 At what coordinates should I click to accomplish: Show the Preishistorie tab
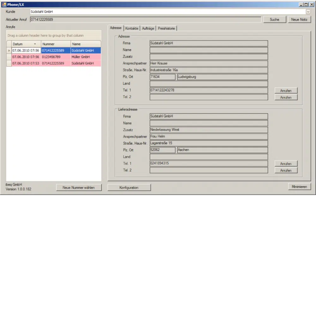[x=167, y=28]
